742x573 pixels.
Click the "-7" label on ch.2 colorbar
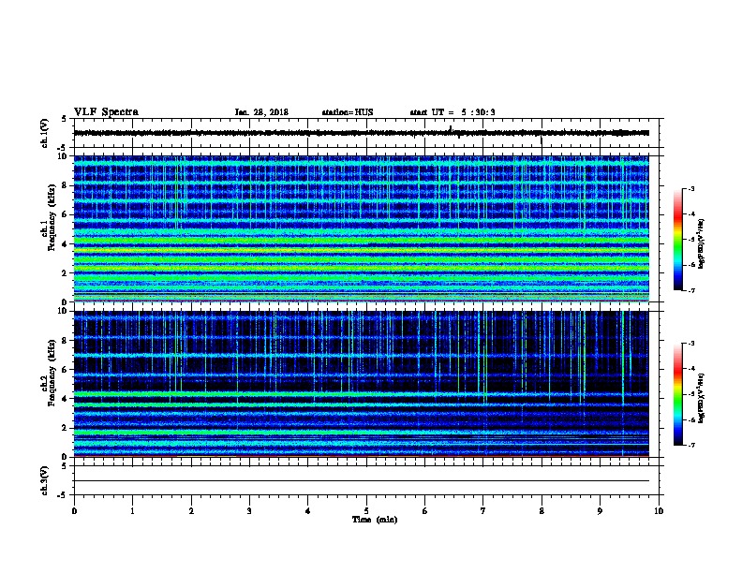point(690,445)
